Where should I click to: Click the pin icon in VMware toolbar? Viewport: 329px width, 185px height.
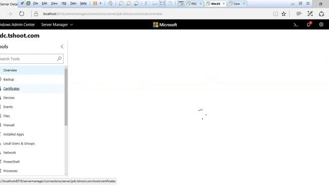pos(22,3)
